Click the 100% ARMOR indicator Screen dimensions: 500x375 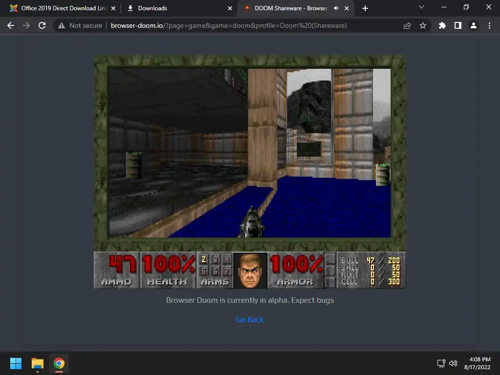point(296,270)
